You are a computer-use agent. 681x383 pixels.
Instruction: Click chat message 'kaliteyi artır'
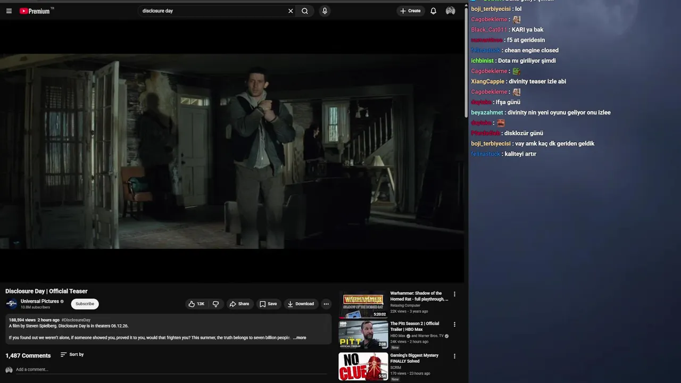tap(520, 154)
